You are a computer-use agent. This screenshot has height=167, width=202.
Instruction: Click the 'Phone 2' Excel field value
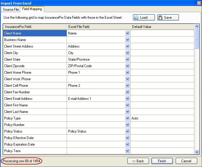pos(74,86)
